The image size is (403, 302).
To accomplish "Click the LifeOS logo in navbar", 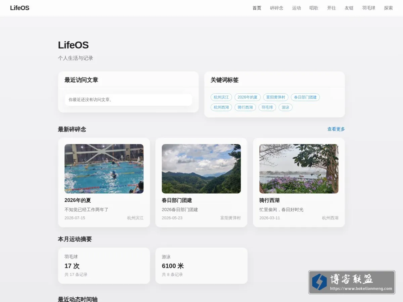I will pyautogui.click(x=19, y=8).
